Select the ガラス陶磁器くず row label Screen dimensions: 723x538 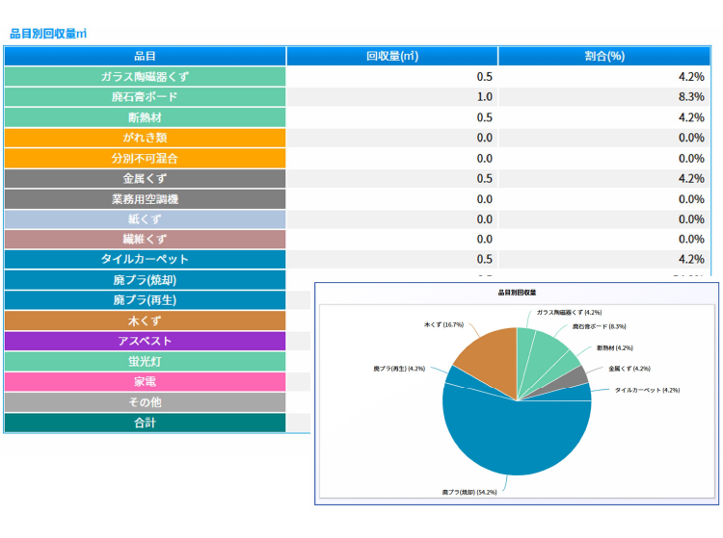coord(145,76)
